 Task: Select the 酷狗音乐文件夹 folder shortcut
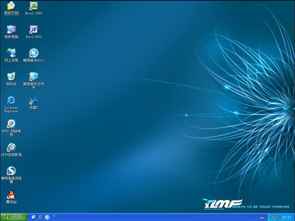click(x=34, y=80)
